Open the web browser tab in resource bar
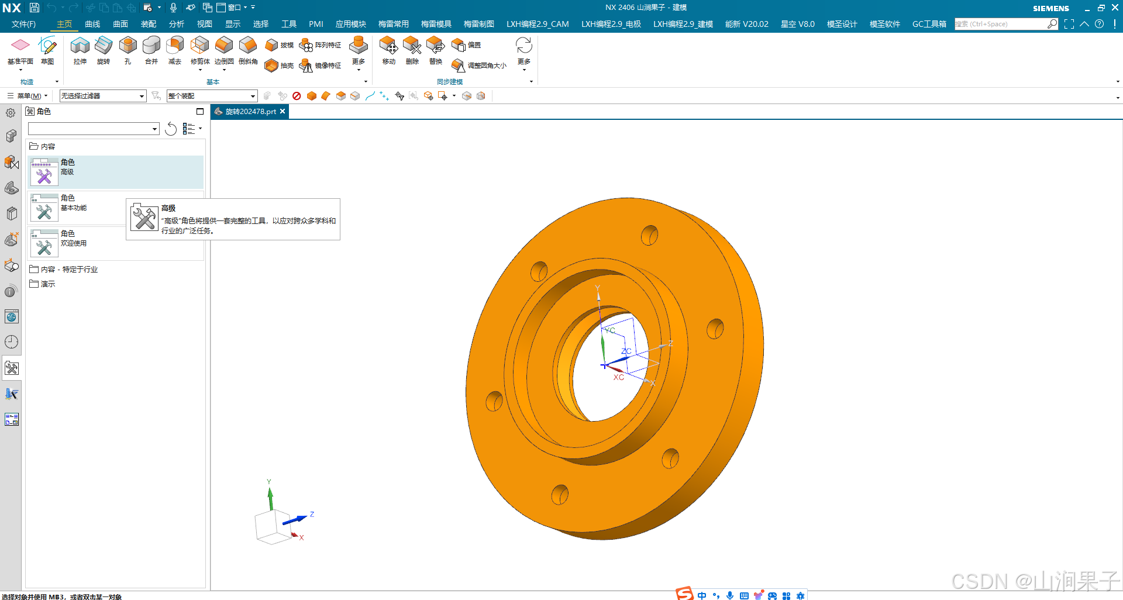This screenshot has width=1123, height=600. (x=11, y=316)
